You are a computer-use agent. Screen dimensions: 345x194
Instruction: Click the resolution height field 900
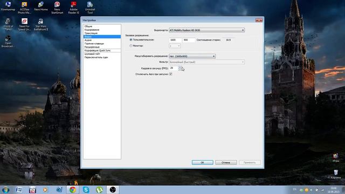pyautogui.click(x=189, y=40)
